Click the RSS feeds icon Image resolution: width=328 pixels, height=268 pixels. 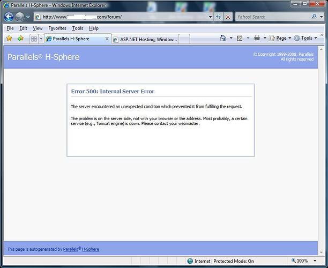click(240, 38)
